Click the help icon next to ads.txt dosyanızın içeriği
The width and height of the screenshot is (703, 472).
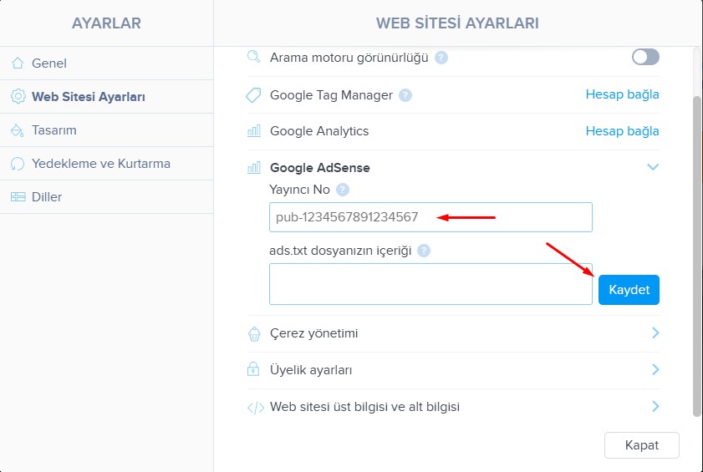coord(424,251)
